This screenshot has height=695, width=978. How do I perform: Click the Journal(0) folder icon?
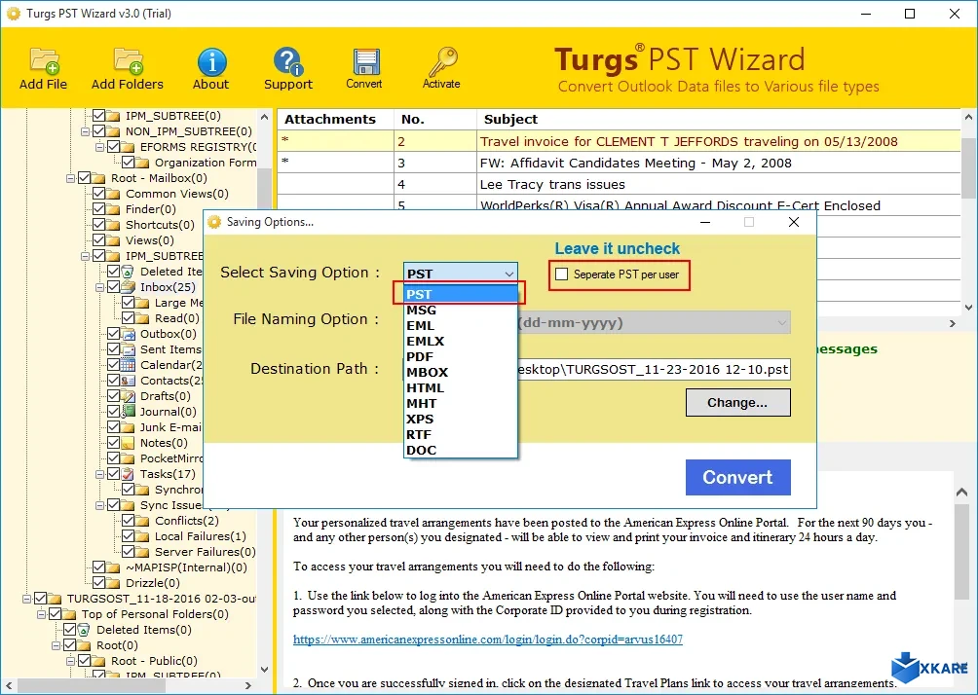point(128,412)
